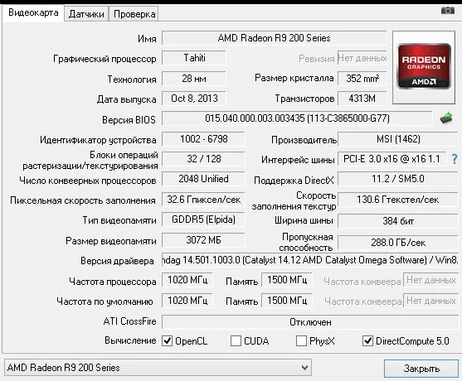Click the die size 352 mm² field
The image size is (462, 381).
(362, 79)
